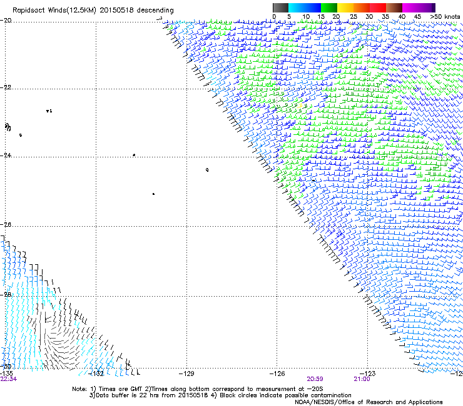Click the '-30' latitude axis label
Screen dimensions: 463x406
(6, 366)
